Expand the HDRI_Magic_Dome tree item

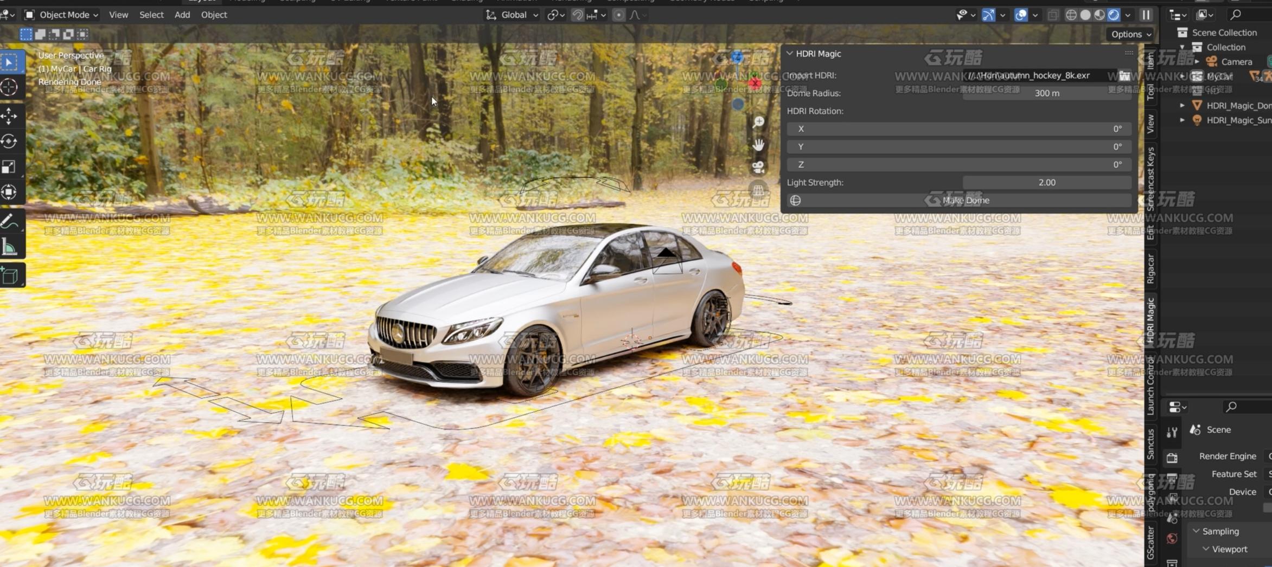(1182, 106)
